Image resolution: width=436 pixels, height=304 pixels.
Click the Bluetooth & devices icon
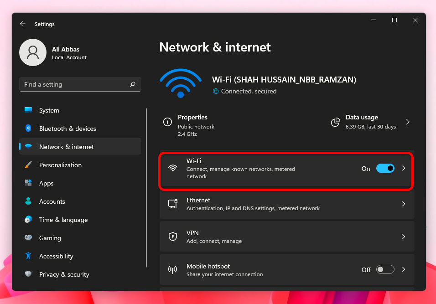(x=28, y=129)
